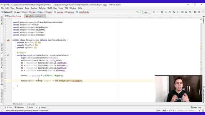Click the src breadcrumb folder

tap(24, 12)
